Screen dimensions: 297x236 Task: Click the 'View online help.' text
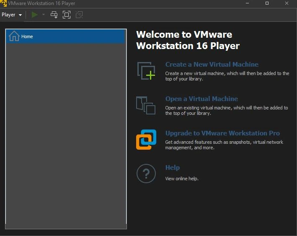[x=182, y=179]
